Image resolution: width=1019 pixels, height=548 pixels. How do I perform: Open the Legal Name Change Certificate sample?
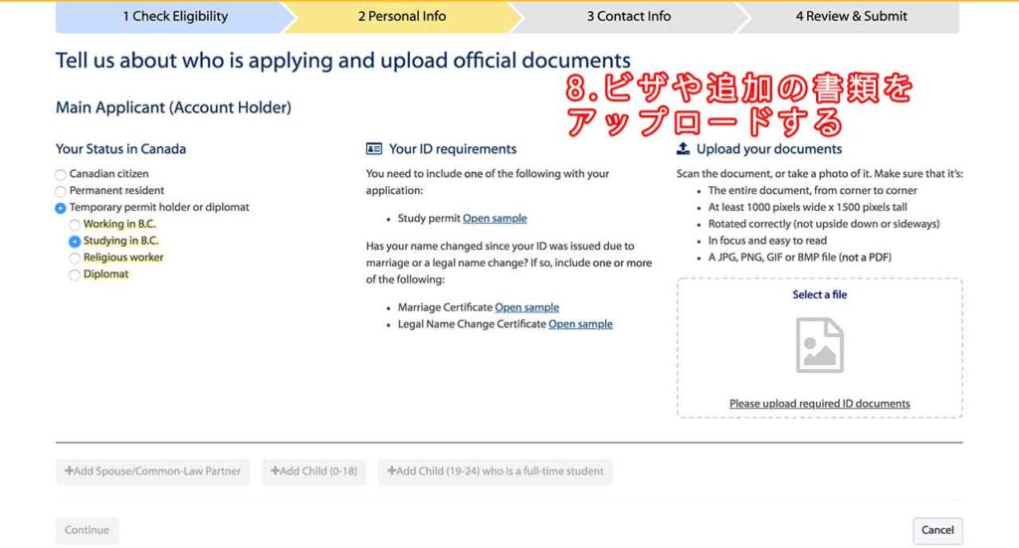point(580,324)
